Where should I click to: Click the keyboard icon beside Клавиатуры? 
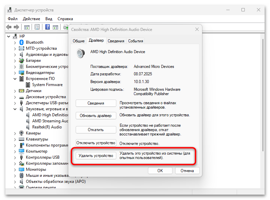coord(22,139)
